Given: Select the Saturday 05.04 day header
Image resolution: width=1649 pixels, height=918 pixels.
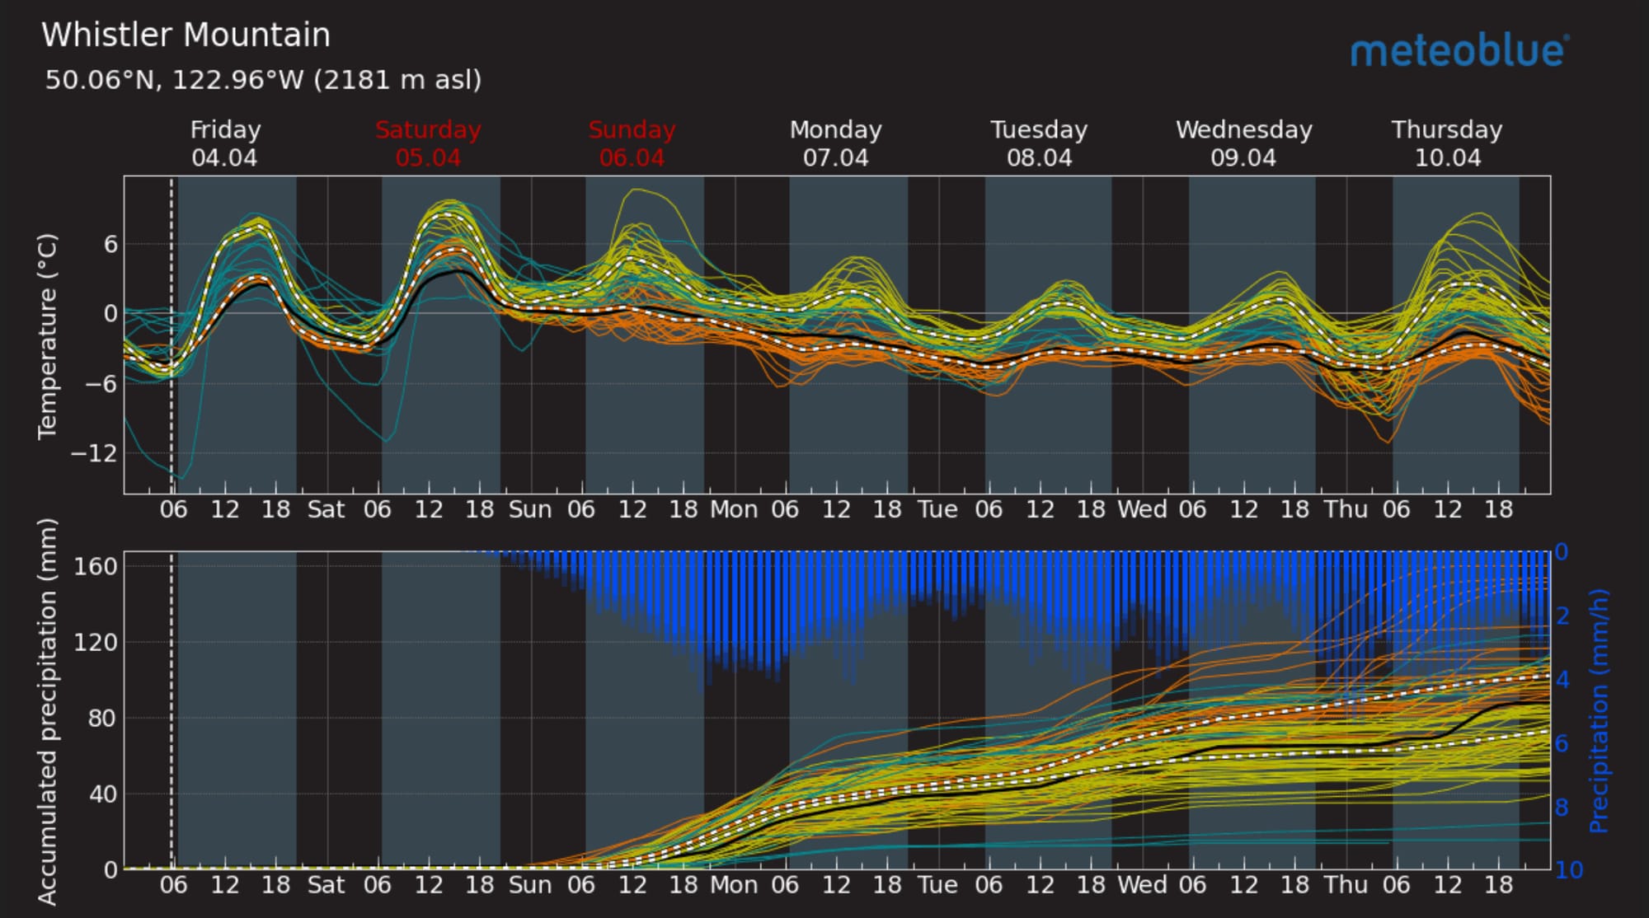Looking at the screenshot, I should pyautogui.click(x=428, y=143).
